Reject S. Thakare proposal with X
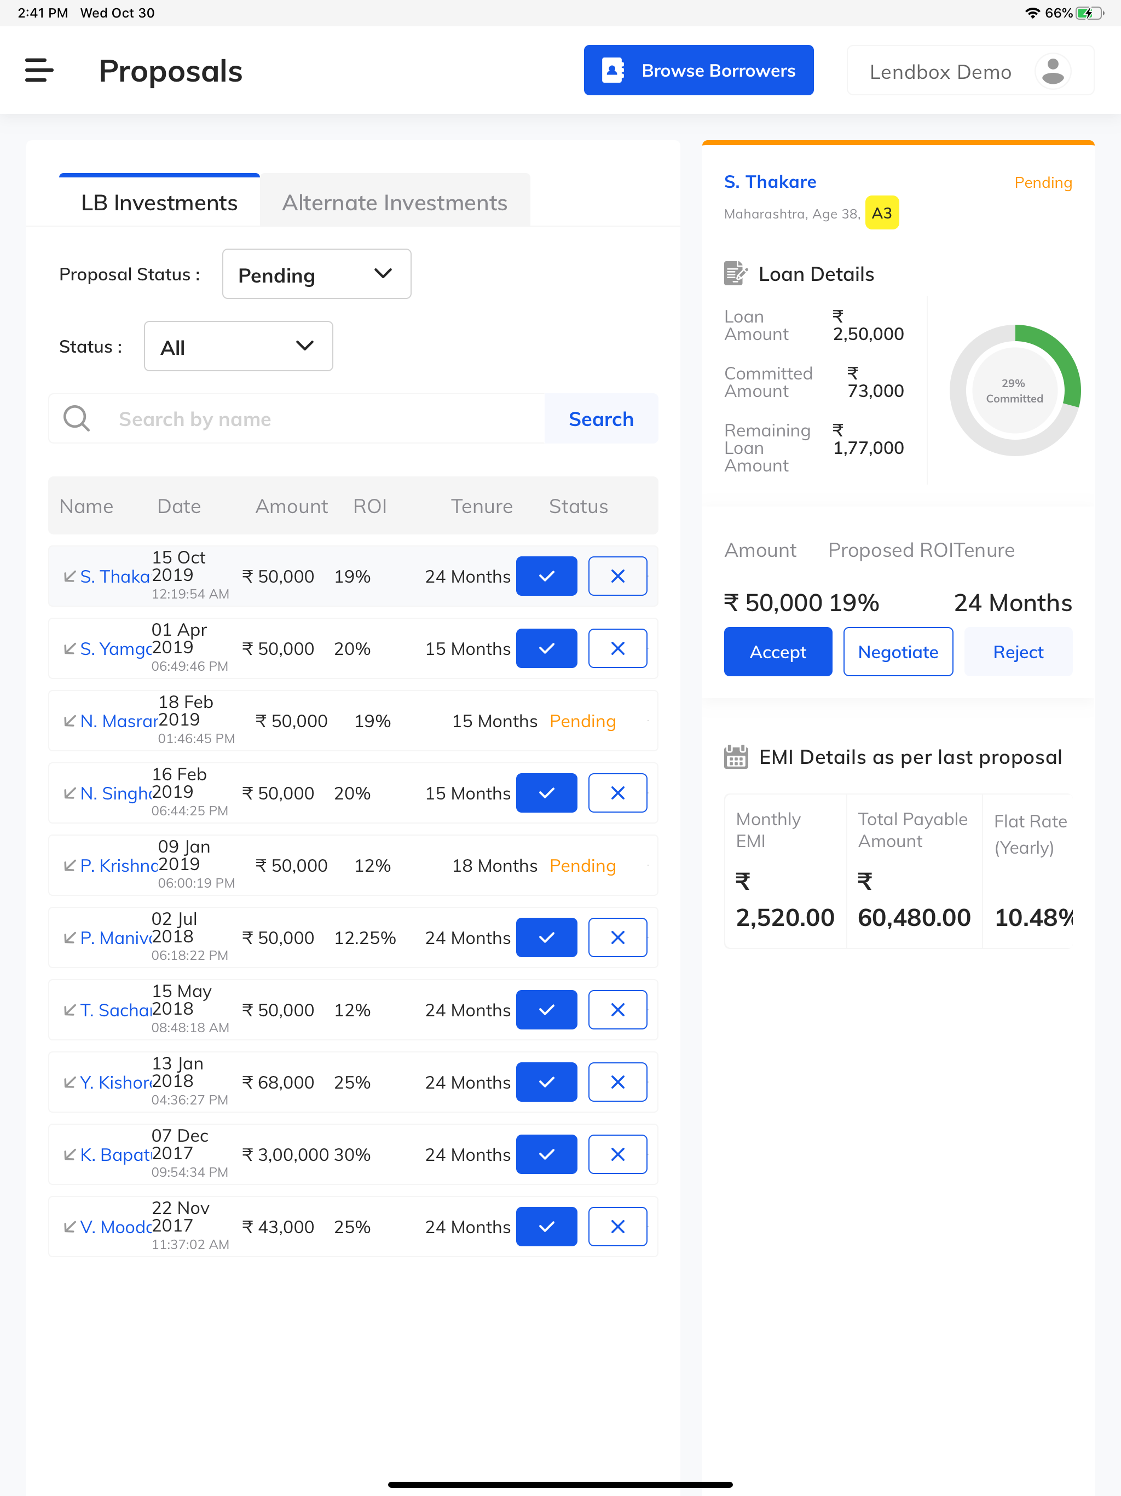The image size is (1121, 1496). click(617, 576)
